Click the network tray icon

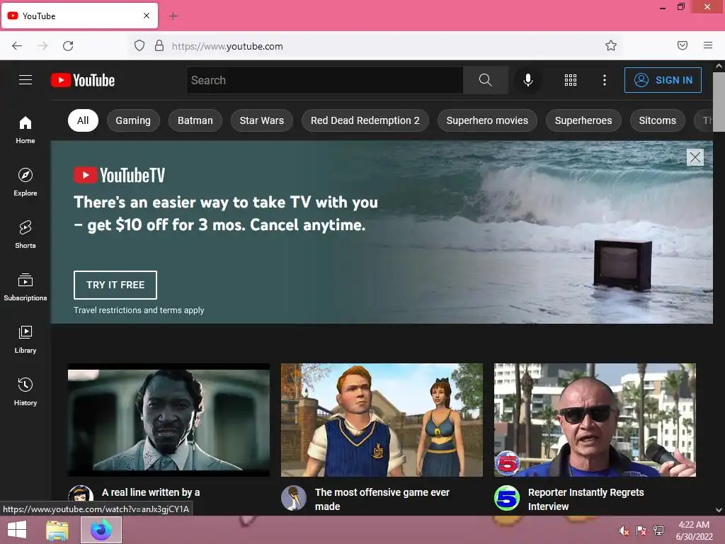click(x=658, y=531)
